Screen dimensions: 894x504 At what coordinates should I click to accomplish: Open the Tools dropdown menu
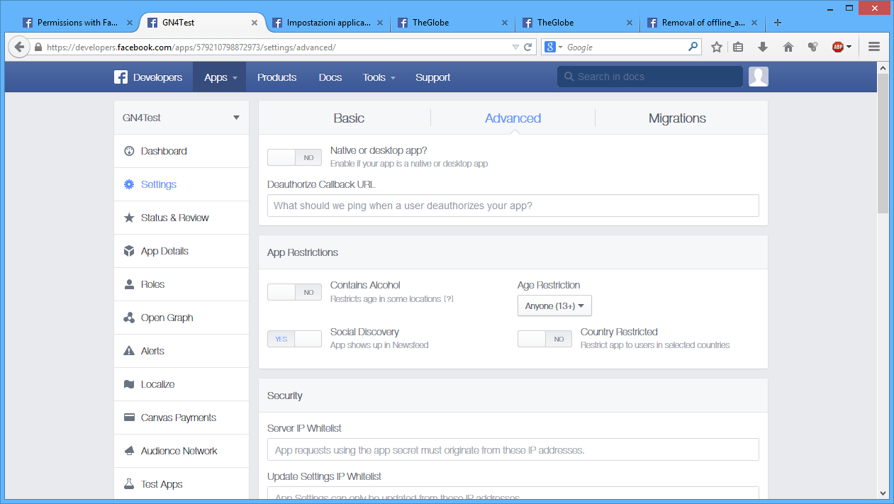(379, 77)
